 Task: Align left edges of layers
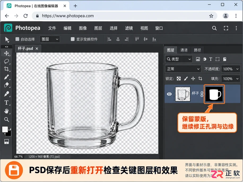109,39
